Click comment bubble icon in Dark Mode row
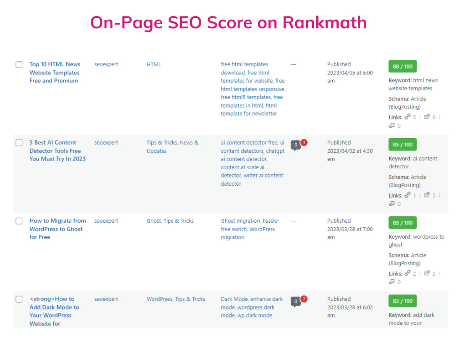457x343 pixels. click(296, 302)
